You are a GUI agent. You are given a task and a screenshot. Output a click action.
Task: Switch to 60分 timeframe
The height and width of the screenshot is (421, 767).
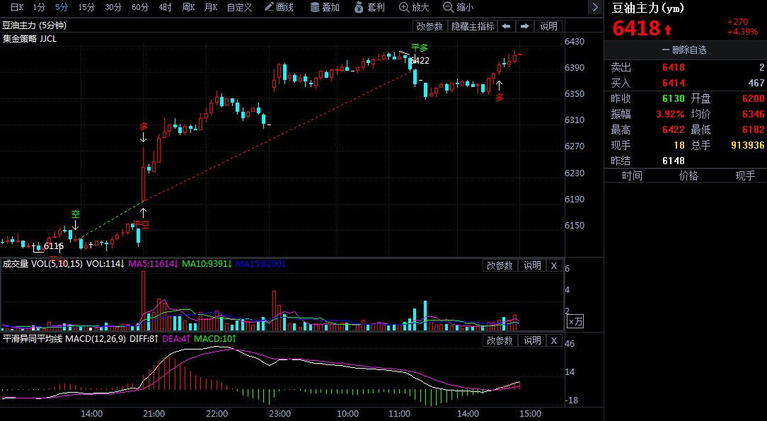coord(140,8)
